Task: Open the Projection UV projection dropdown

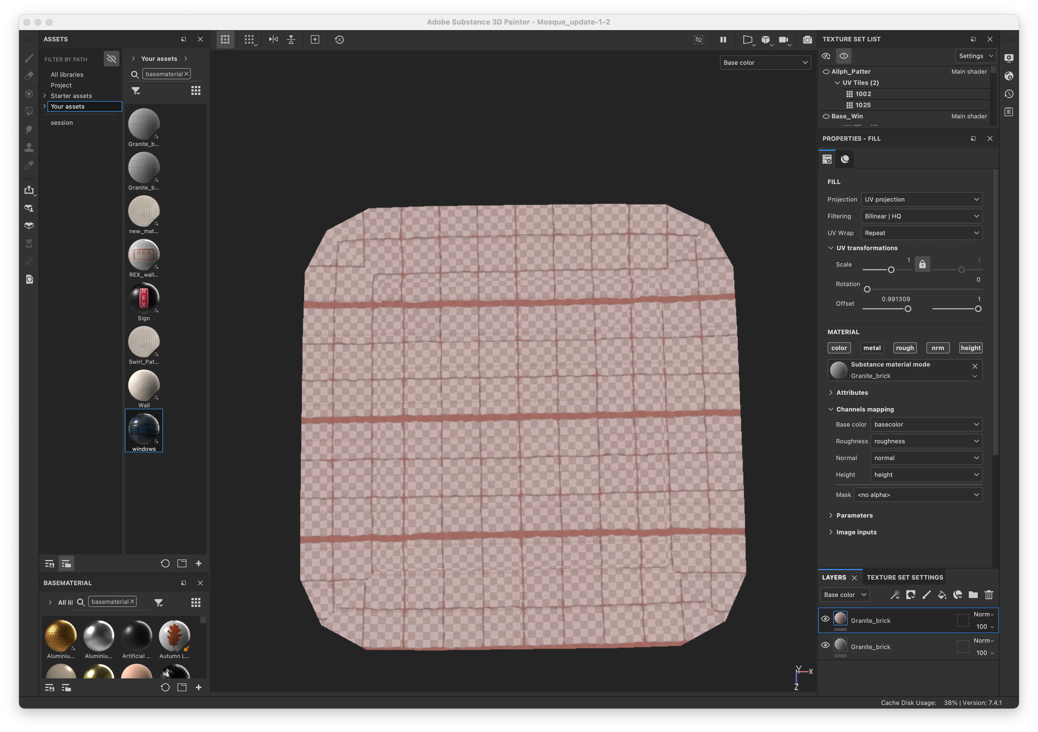Action: point(921,200)
